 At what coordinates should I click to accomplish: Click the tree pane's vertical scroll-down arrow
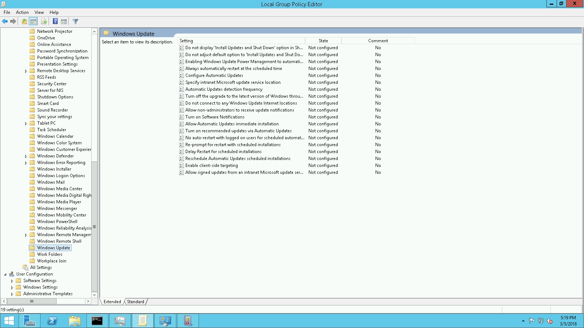(94, 295)
